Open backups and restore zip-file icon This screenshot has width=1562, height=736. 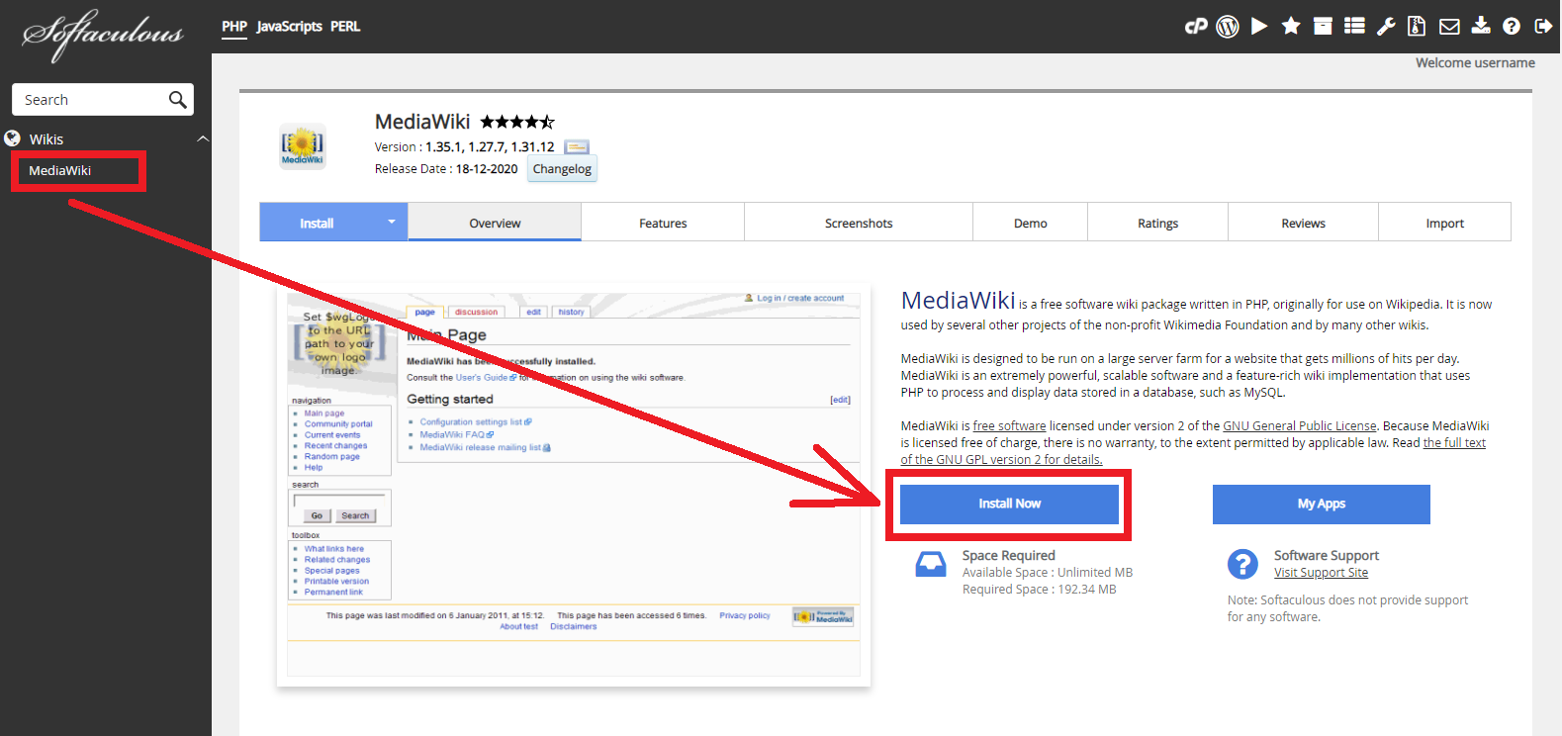[1417, 27]
